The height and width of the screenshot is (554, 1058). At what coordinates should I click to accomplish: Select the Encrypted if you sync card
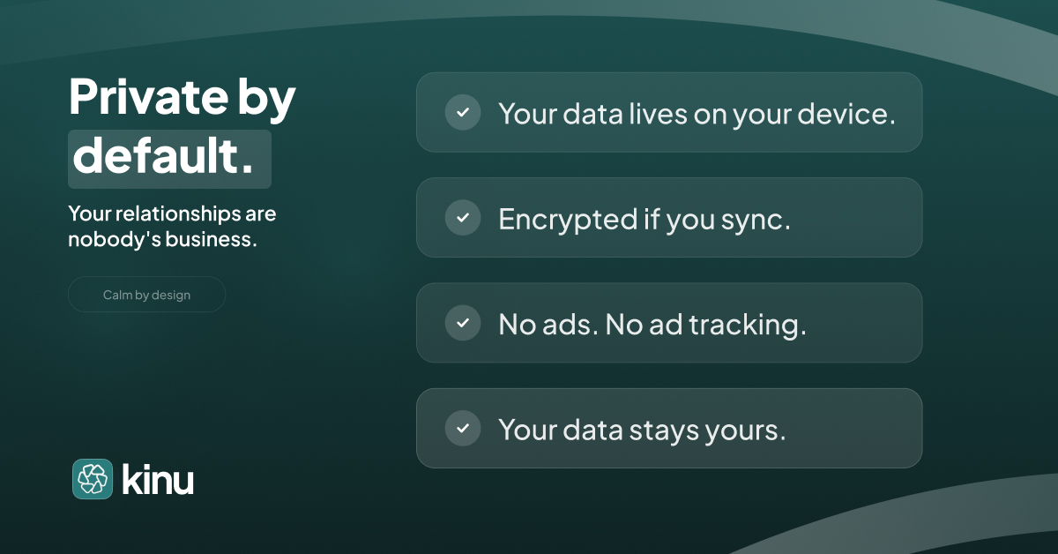(669, 217)
